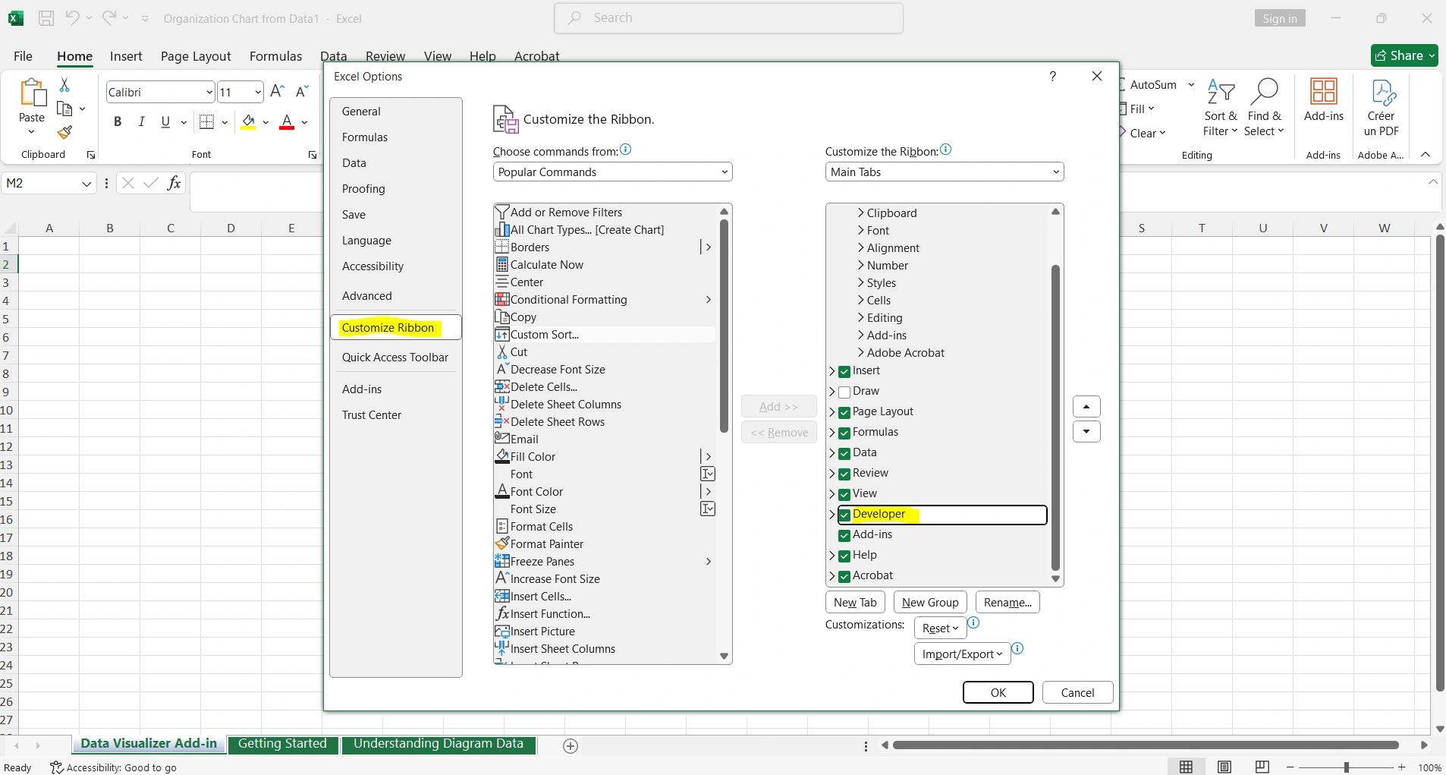Screen dimensions: 1446x775
Task: Click the Créer un PDF icon
Action: pos(1382,108)
